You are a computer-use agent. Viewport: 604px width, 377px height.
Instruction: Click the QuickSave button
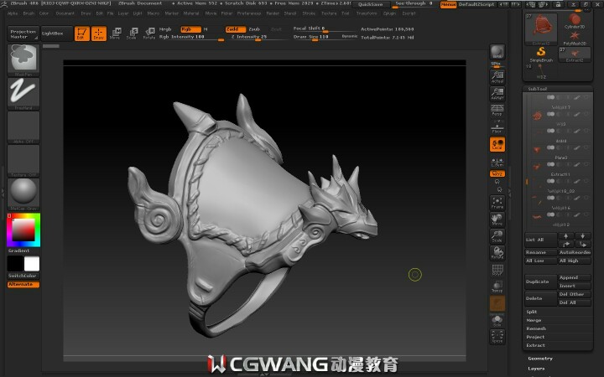click(x=371, y=5)
